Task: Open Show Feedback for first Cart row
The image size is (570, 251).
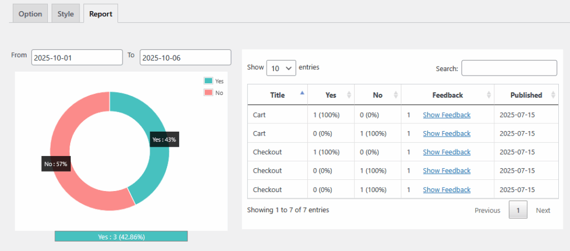Action: (446, 115)
